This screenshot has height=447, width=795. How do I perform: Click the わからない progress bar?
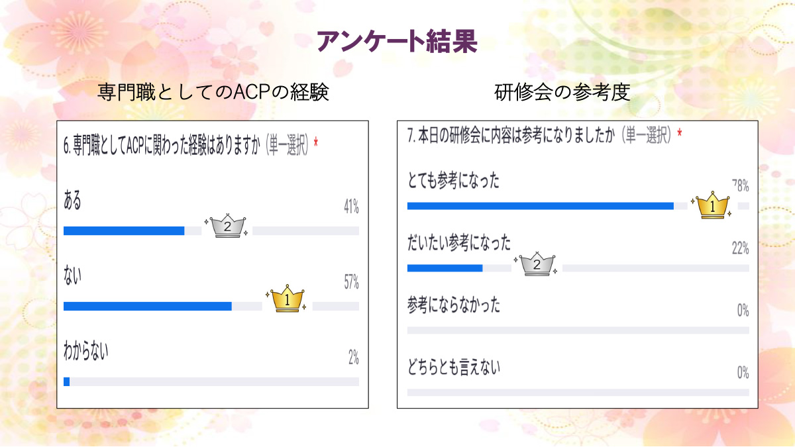pos(211,381)
